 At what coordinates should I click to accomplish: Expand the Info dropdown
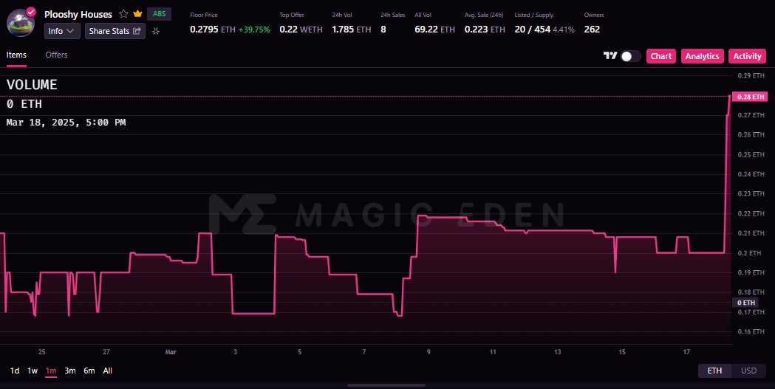click(62, 31)
